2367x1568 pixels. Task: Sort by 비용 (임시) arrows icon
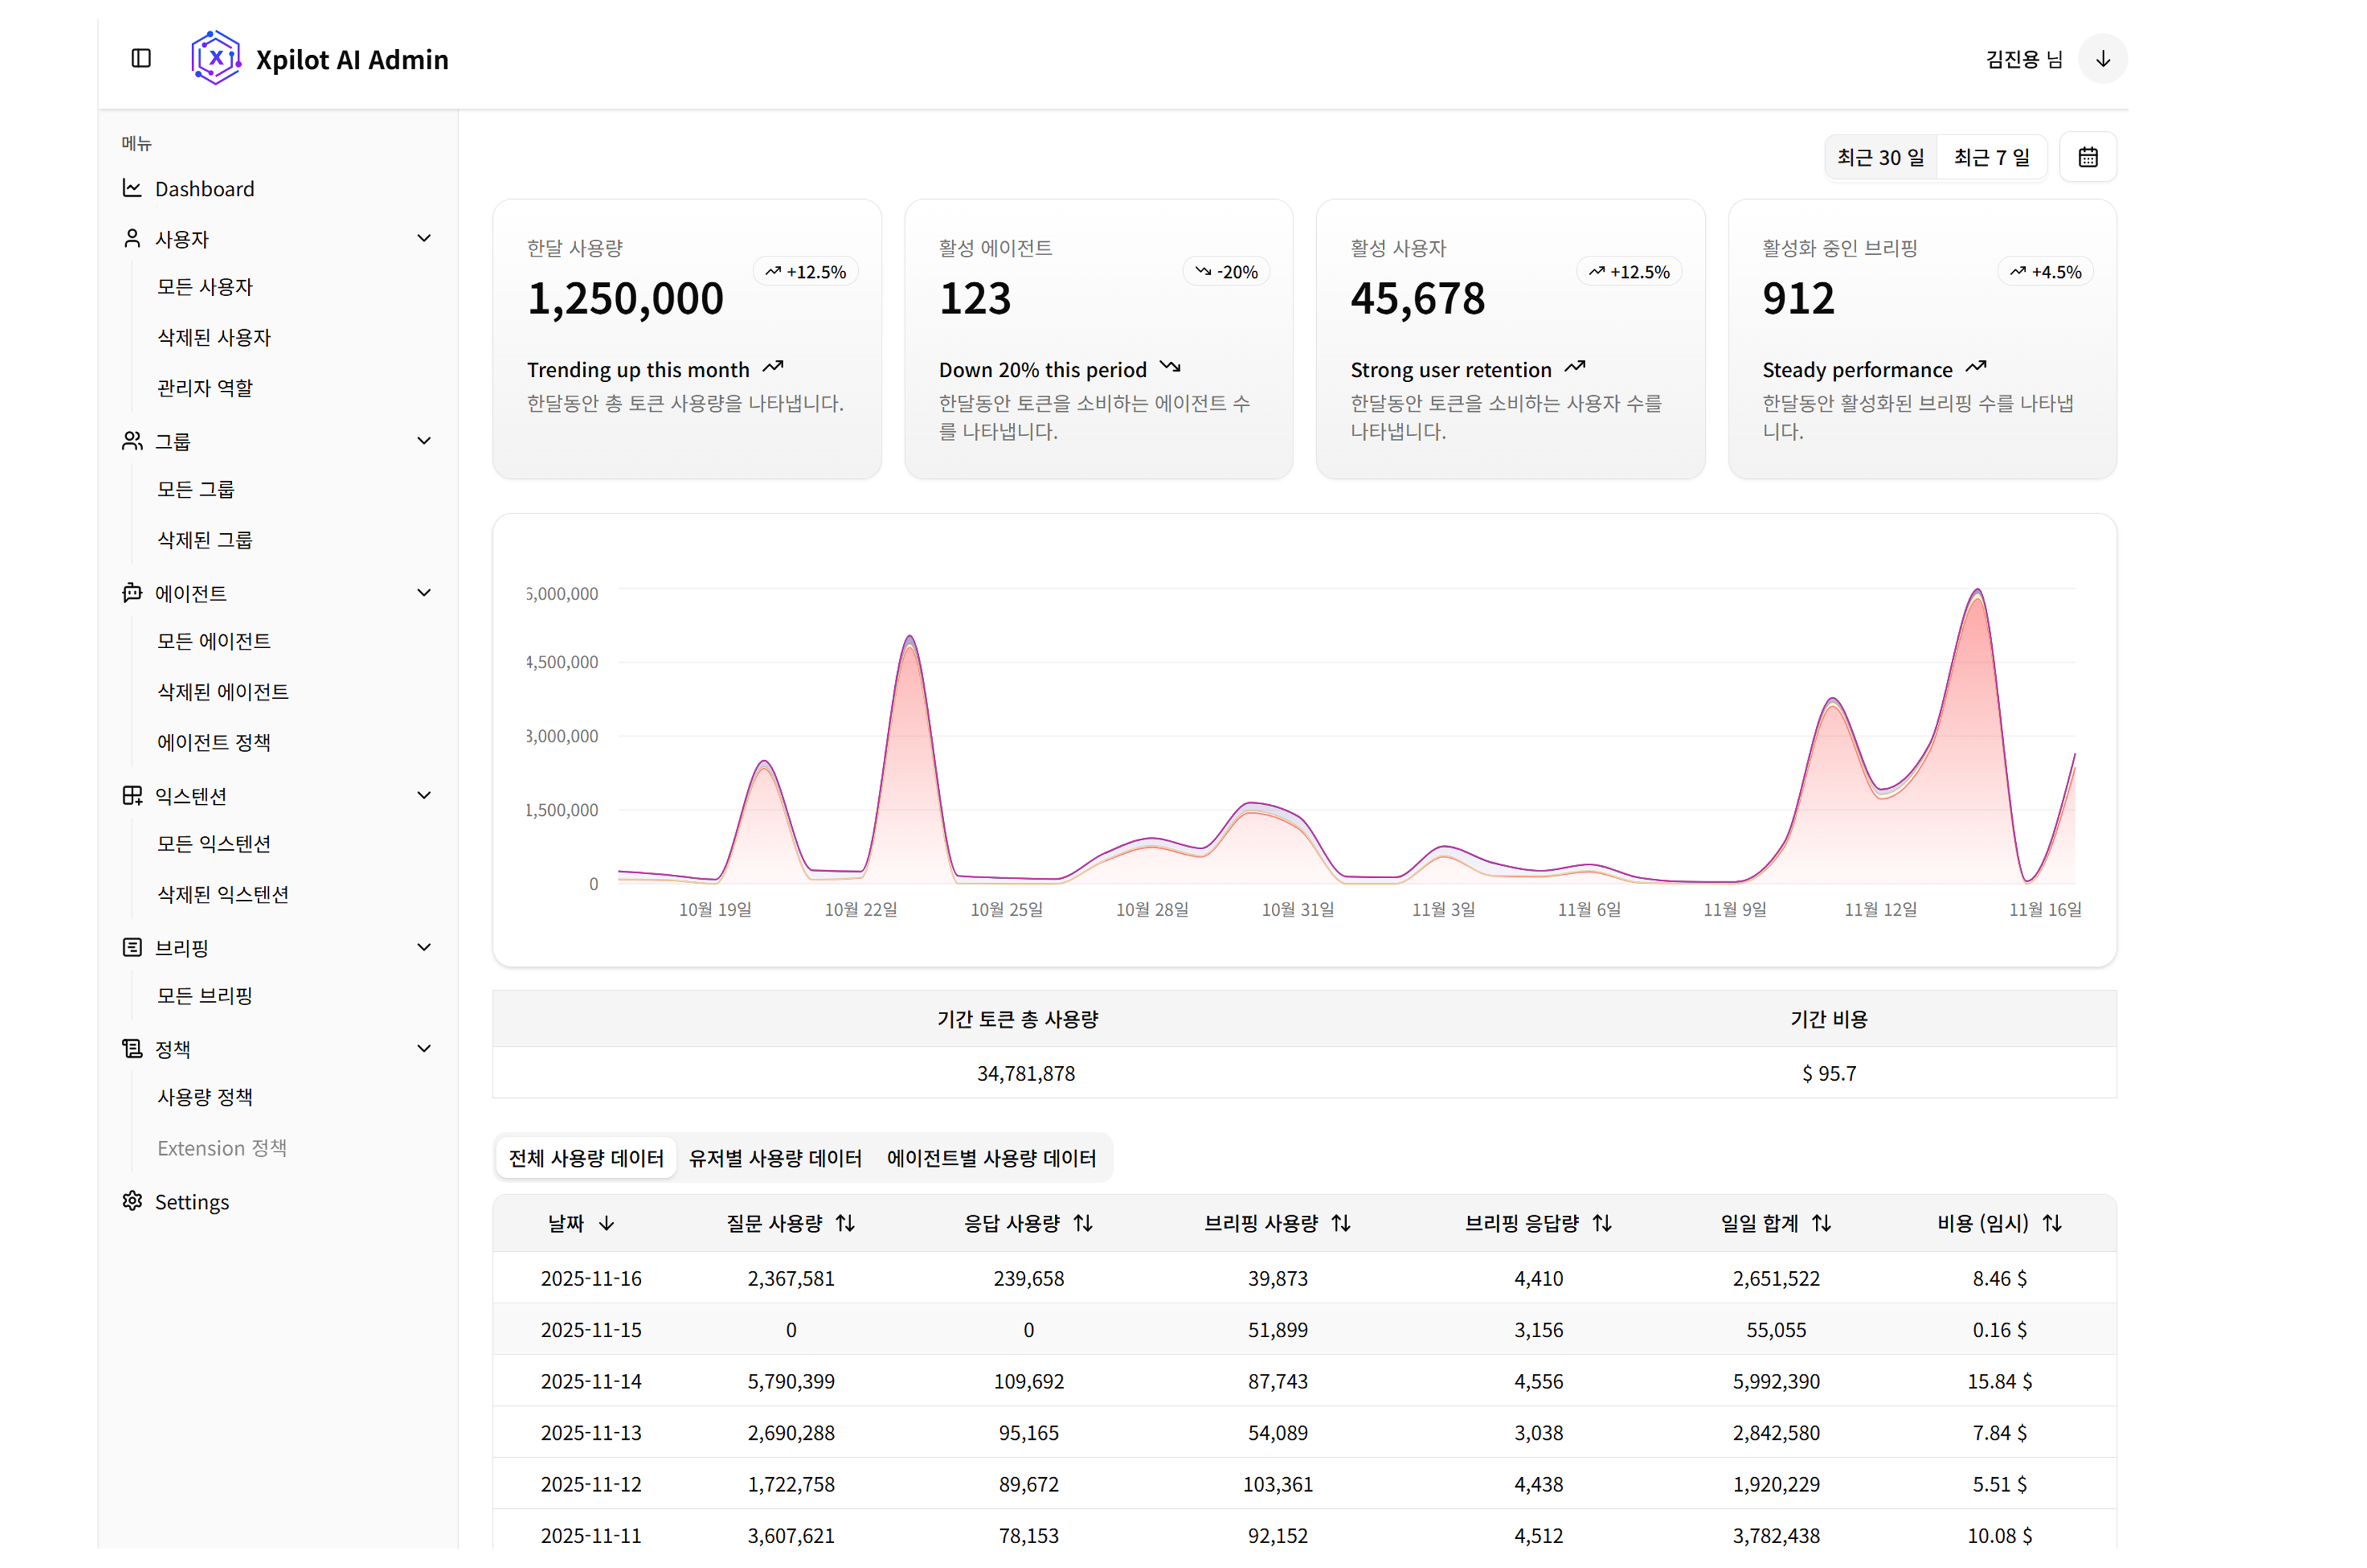pos(2052,1223)
